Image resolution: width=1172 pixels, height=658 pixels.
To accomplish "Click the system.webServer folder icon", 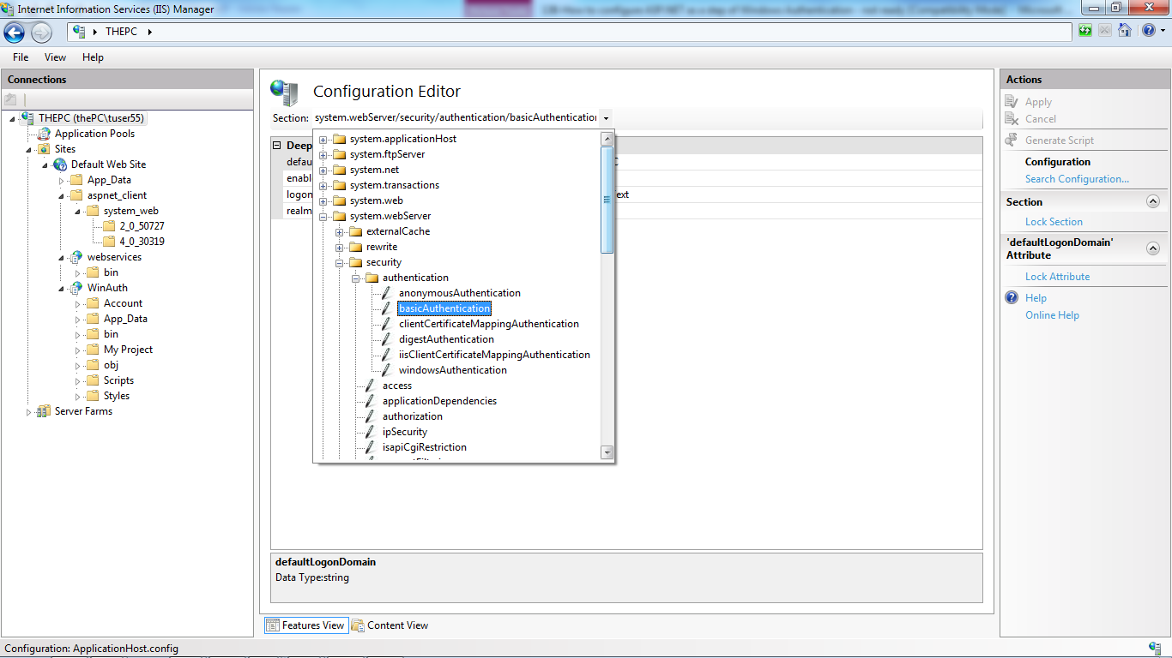I will click(339, 216).
